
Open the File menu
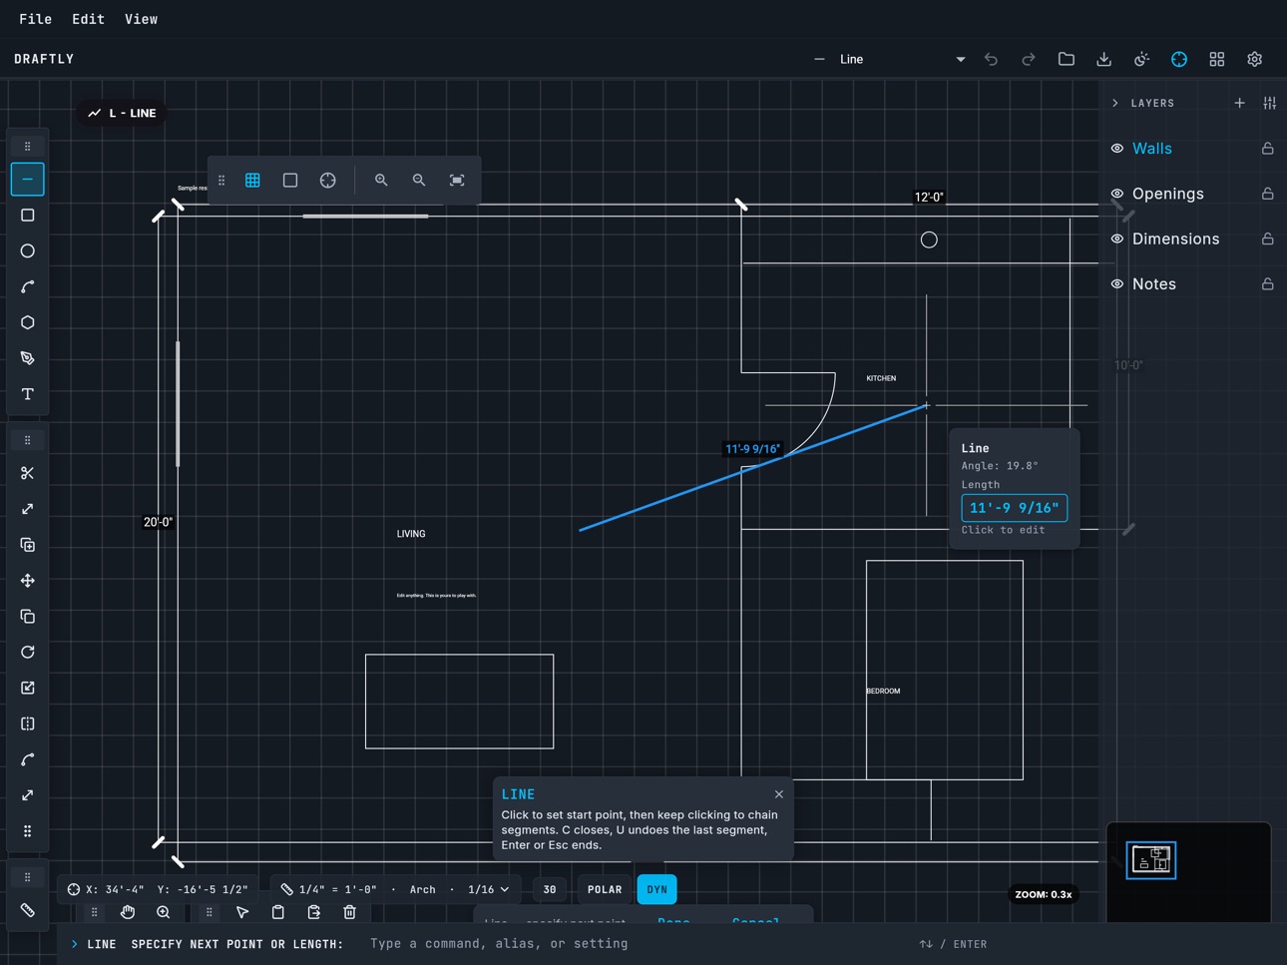[x=36, y=19]
